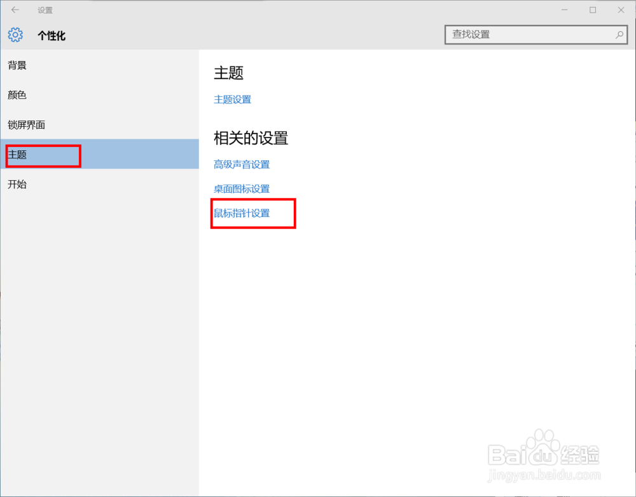The image size is (636, 497).
Task: Select 背景 in the sidebar
Action: click(x=17, y=65)
